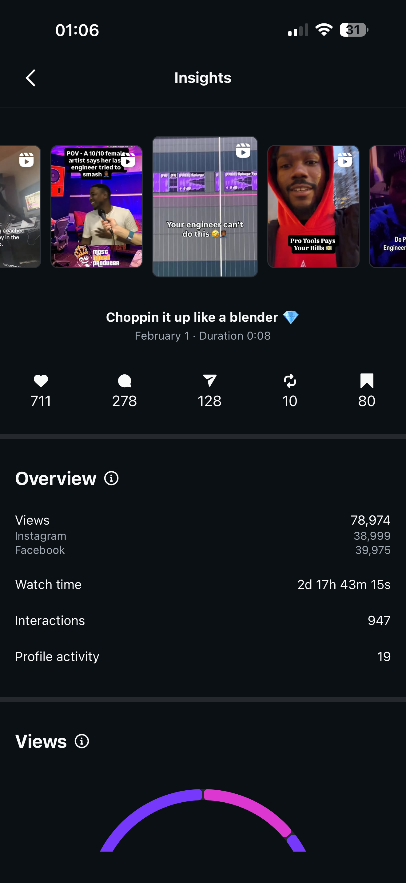Screen dimensions: 406x883
Task: Tap the likes heart icon
Action: pyautogui.click(x=41, y=381)
